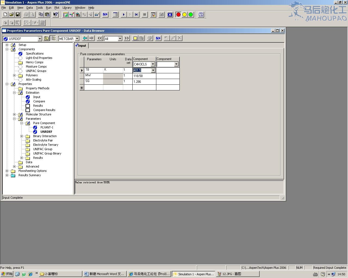Expand the Setup tree node
Viewport: 348px width, 278px height.
[7, 45]
